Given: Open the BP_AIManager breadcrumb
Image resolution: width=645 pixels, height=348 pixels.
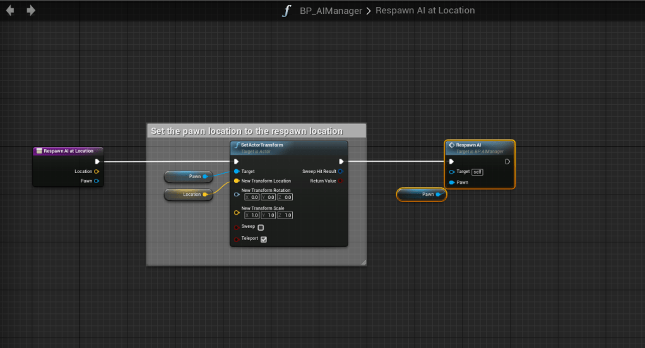Looking at the screenshot, I should (x=331, y=11).
